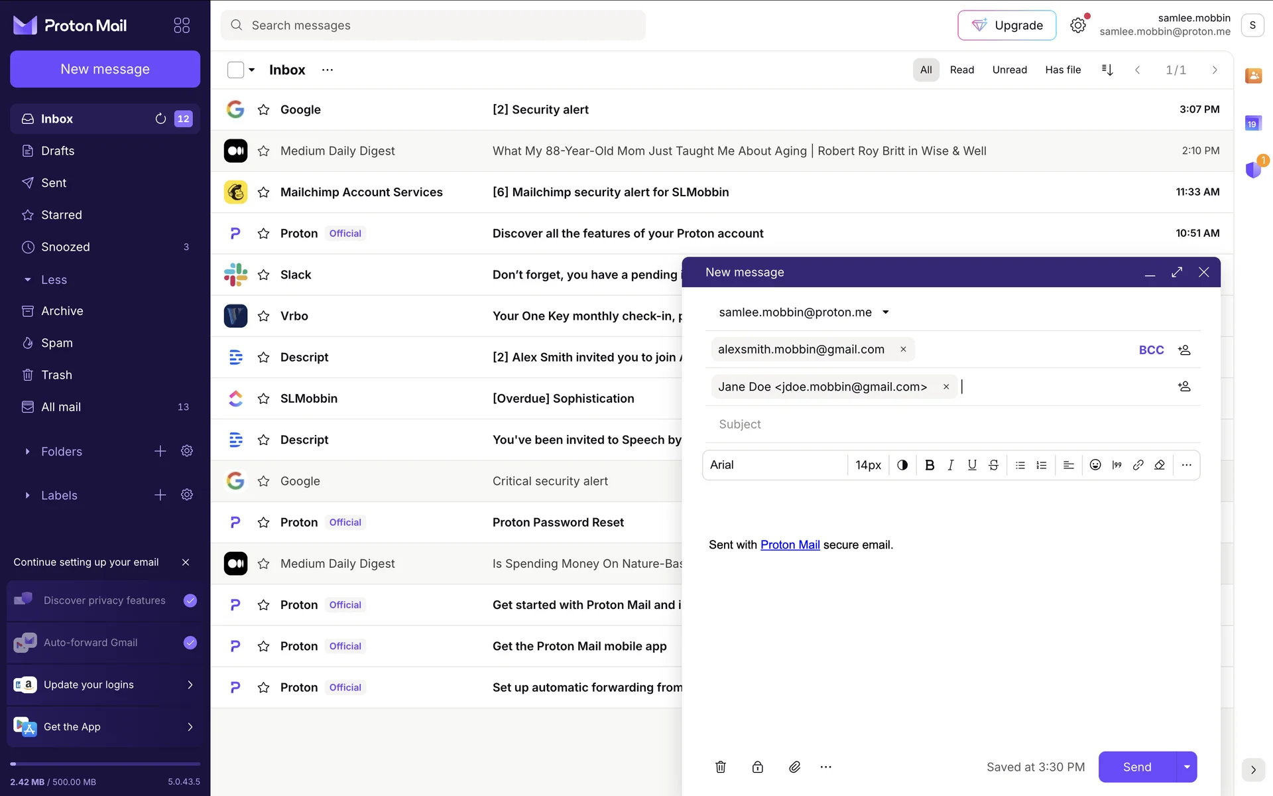This screenshot has width=1273, height=796.
Task: Expand the Folders section in the sidebar
Action: (27, 452)
